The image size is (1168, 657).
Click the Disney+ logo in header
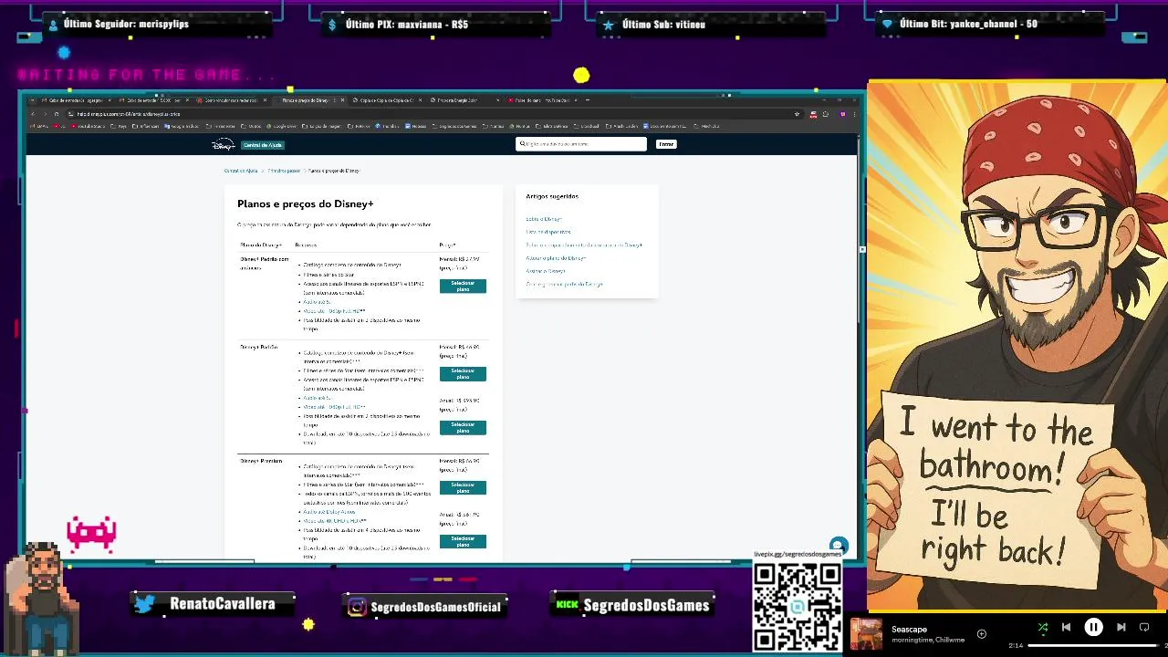(224, 144)
